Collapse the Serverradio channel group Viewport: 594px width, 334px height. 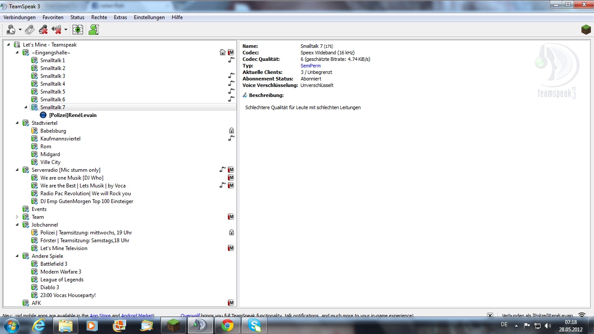[17, 170]
